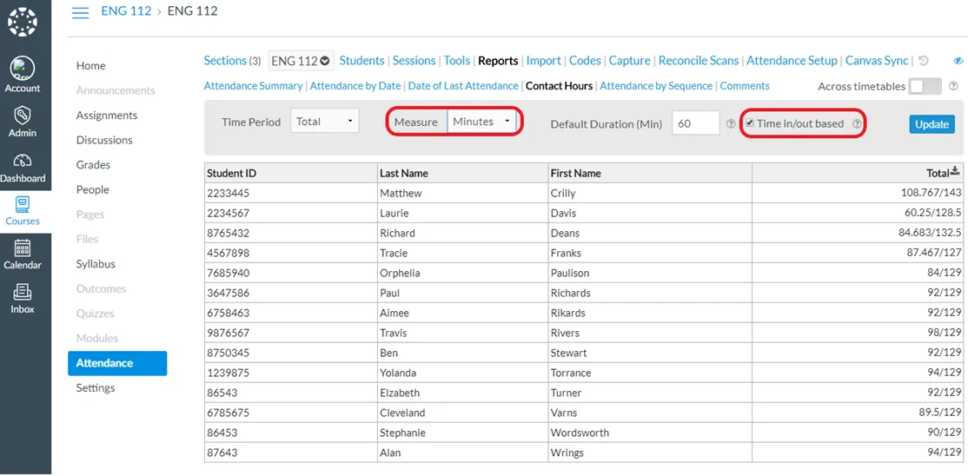Open Attendance Setup

[792, 61]
